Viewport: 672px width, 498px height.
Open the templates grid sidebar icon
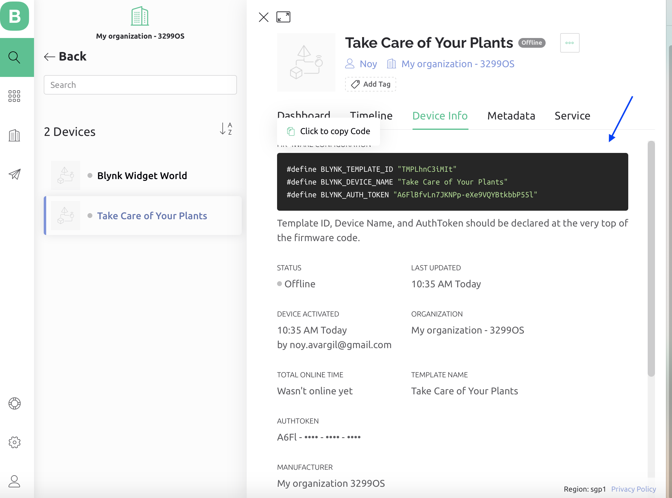click(x=14, y=96)
